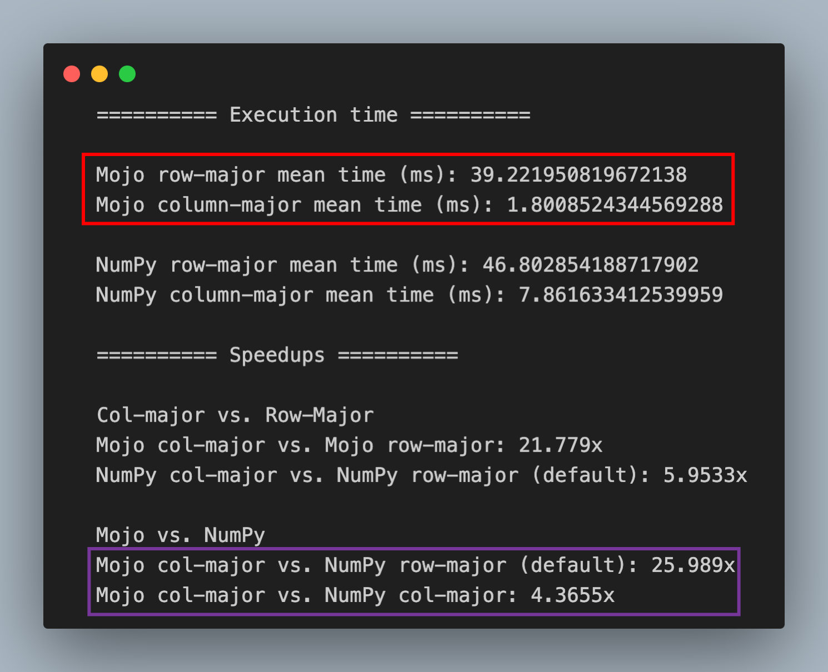
Task: Click the red close window button
Action: [72, 74]
